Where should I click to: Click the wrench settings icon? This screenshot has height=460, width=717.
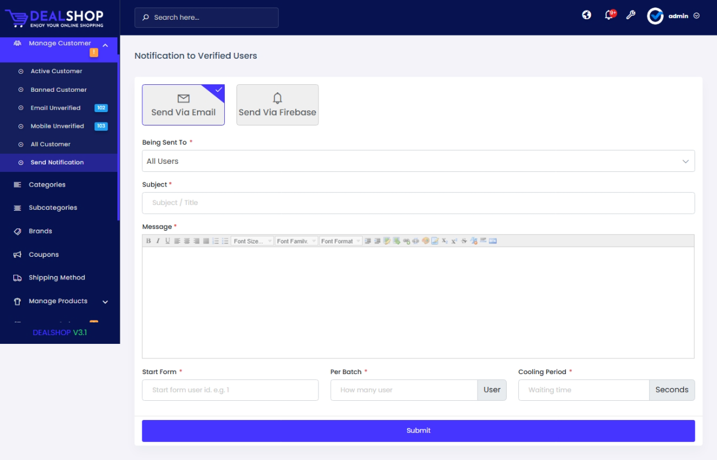coord(630,16)
